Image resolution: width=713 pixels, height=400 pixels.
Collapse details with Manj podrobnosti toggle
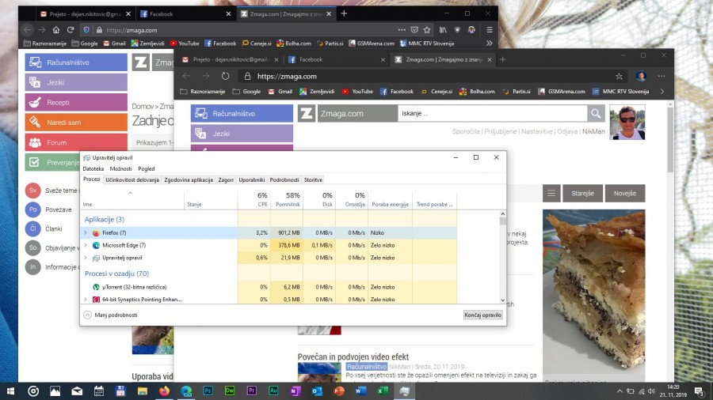point(87,315)
